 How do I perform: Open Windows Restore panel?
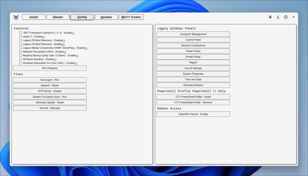tap(193, 85)
